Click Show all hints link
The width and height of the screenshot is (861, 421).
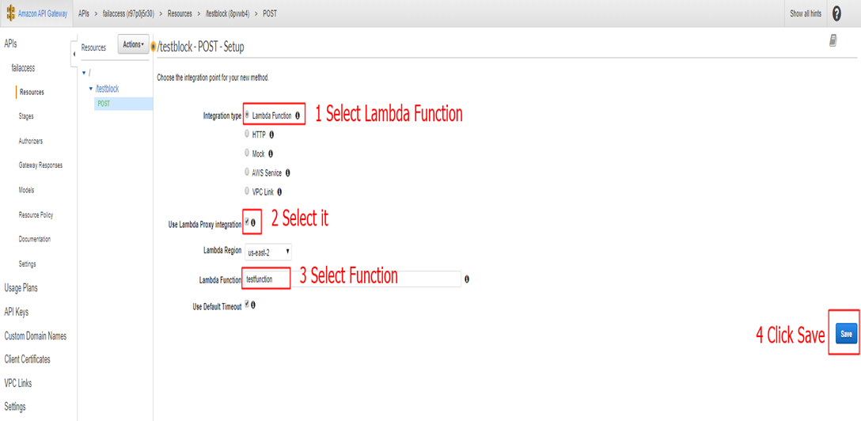[x=806, y=14]
